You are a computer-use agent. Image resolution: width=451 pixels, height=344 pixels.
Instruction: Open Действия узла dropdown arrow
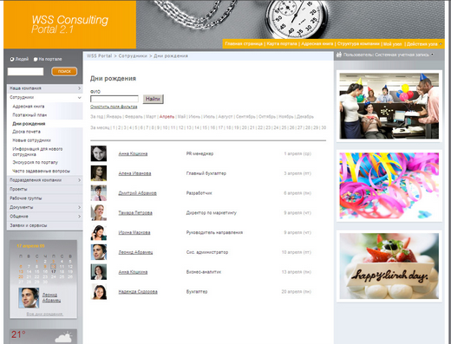(441, 44)
